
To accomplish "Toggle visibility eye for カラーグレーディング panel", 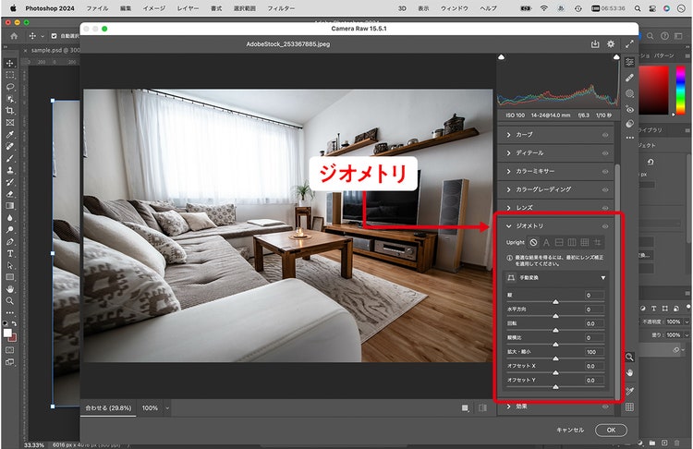I will tap(605, 189).
